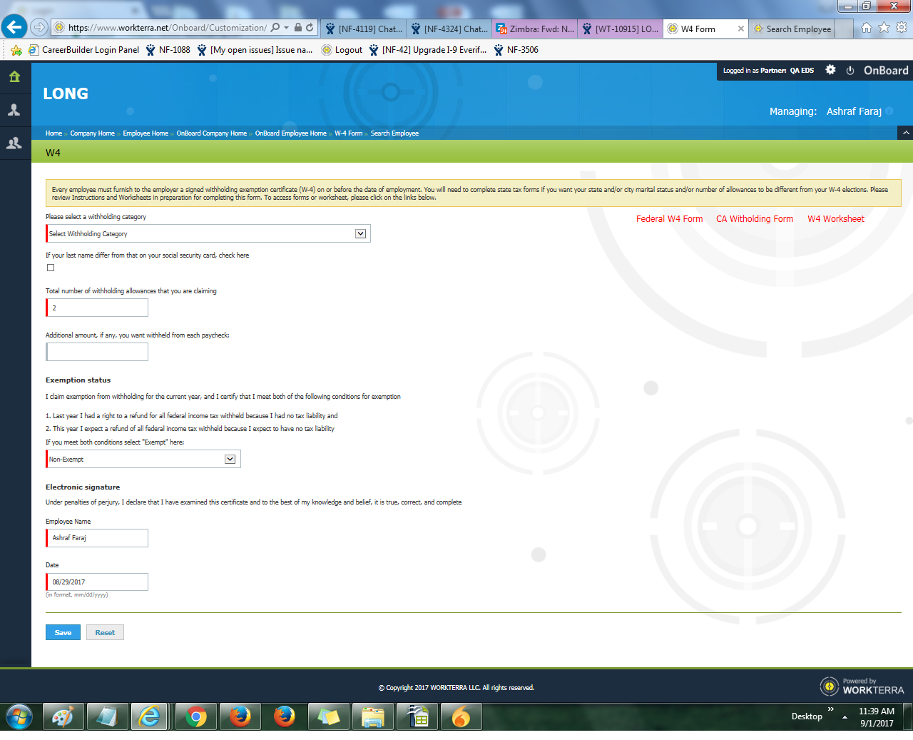The height and width of the screenshot is (740, 913).
Task: Click Desktop toolbar label on taskbar
Action: (x=807, y=716)
